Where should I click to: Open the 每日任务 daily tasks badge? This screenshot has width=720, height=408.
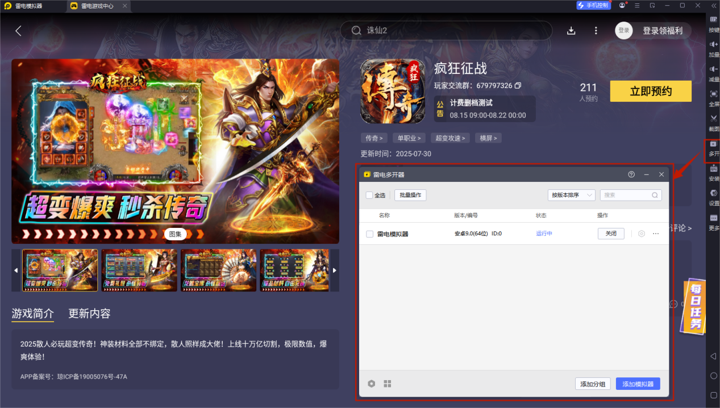coord(696,306)
